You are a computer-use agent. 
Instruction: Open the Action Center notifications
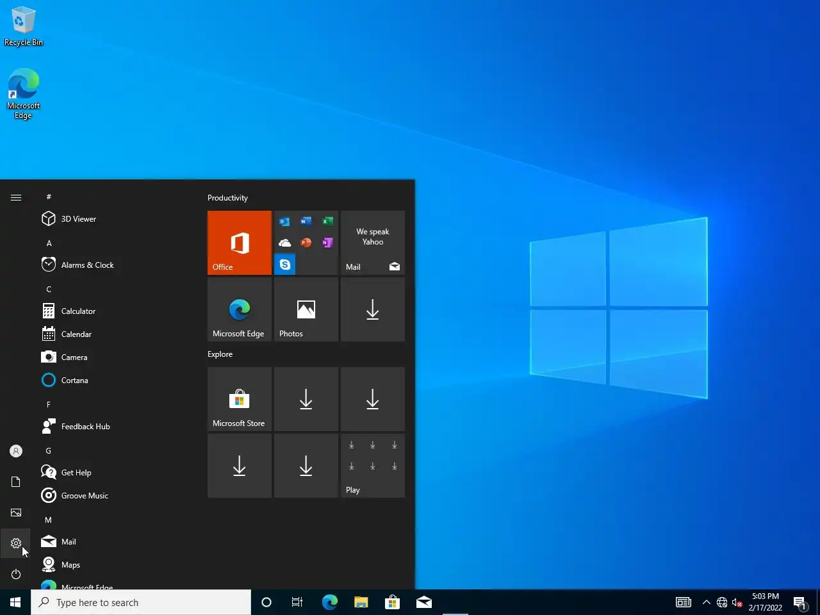800,602
